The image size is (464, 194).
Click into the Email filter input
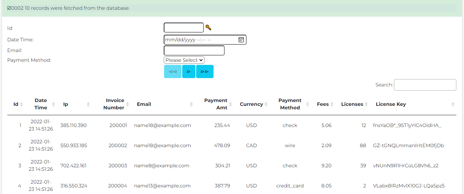tap(194, 51)
